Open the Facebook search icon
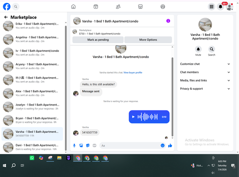 (x=16, y=7)
